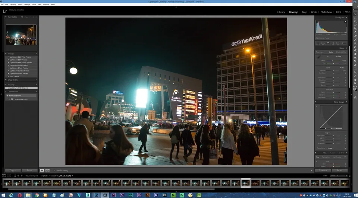
Task: Select Photoshop Hand tool in right toolbar
Action: (x=355, y=80)
